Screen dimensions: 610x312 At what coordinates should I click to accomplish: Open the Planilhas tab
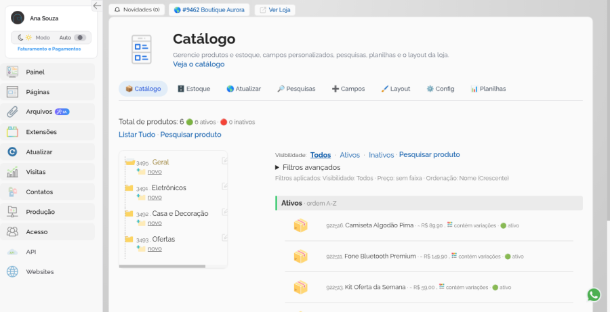pos(488,89)
